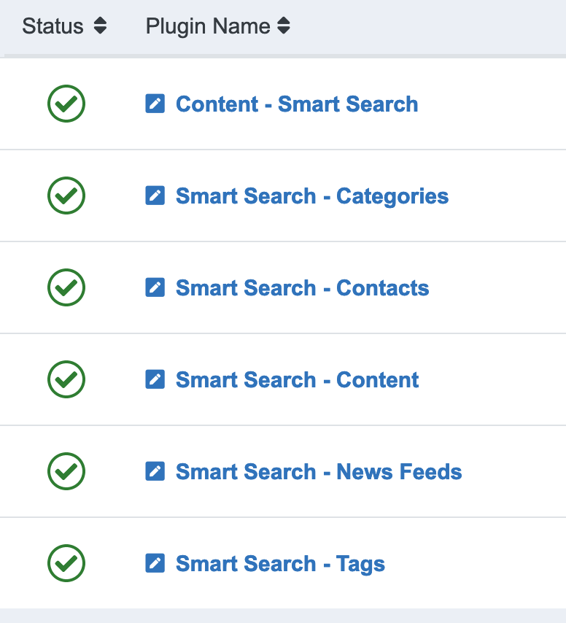Screen dimensions: 566x623
Task: Disable the Smart Search - Contacts plugin
Action: point(66,287)
